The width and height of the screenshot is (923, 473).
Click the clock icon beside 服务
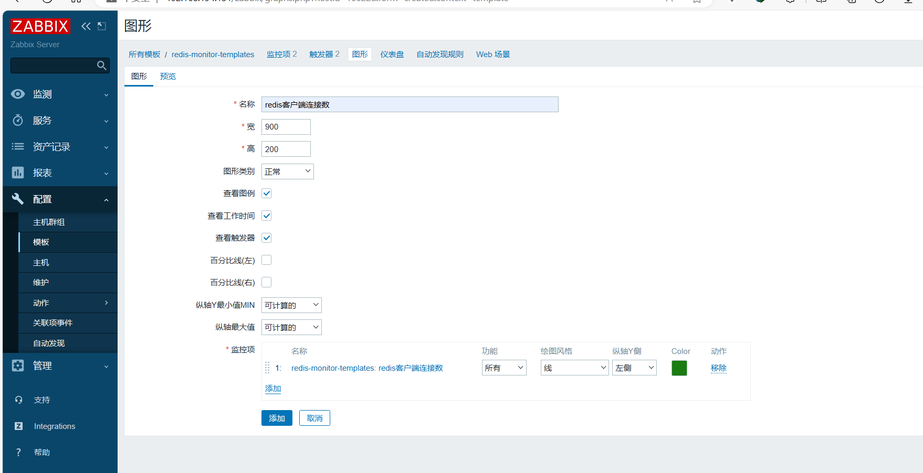point(18,120)
